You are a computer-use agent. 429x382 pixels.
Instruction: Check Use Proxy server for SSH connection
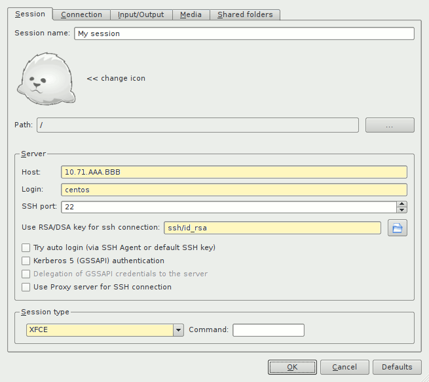pos(26,287)
